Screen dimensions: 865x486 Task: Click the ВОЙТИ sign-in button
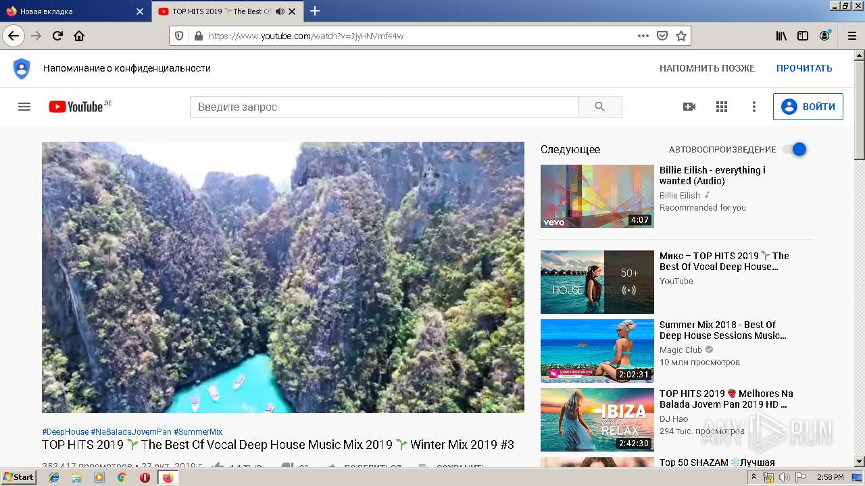click(808, 107)
